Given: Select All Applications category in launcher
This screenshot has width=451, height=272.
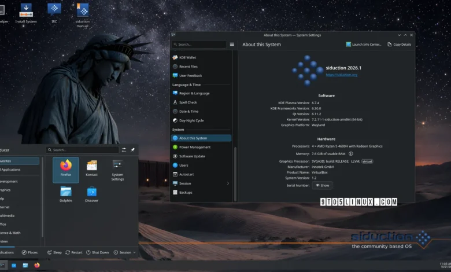Looking at the screenshot, I should coord(19,170).
